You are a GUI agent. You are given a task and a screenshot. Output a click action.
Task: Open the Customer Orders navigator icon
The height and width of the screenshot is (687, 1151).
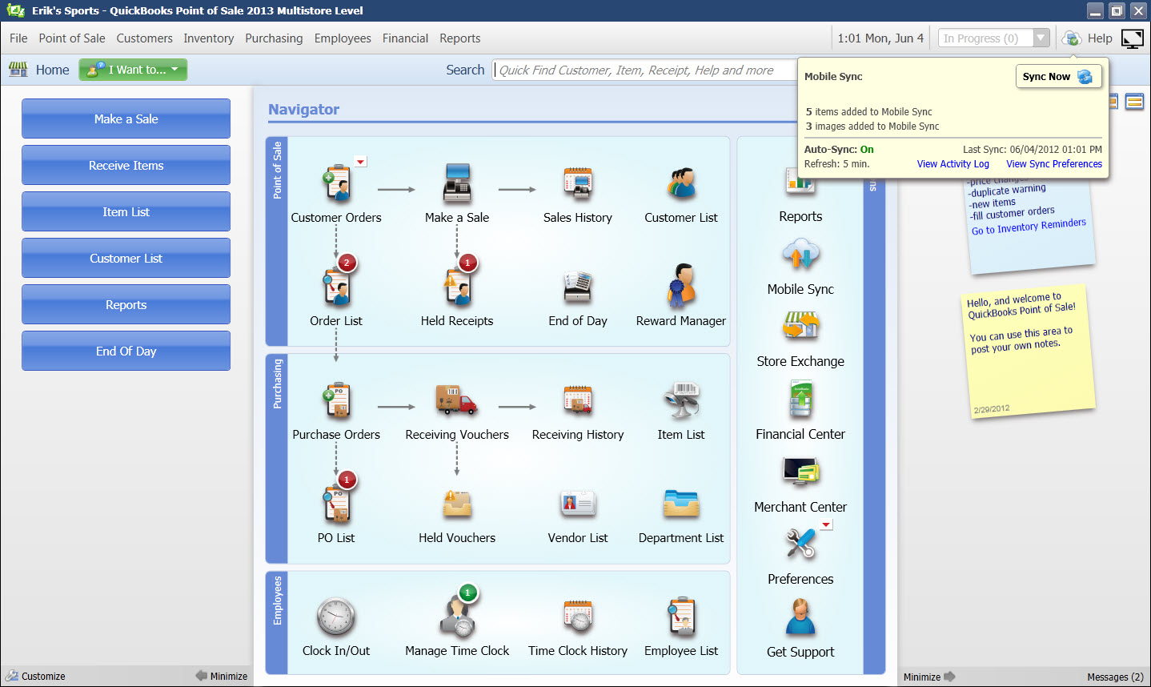(337, 183)
